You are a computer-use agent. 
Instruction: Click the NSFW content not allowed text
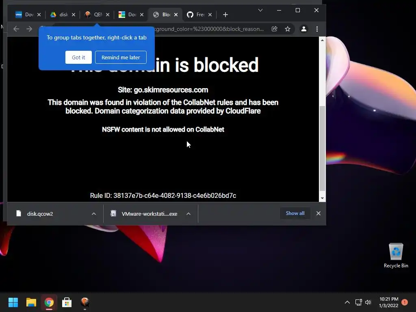pyautogui.click(x=163, y=130)
